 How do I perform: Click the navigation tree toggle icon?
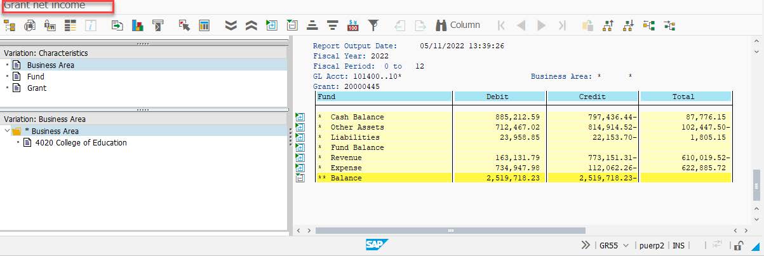click(x=10, y=25)
